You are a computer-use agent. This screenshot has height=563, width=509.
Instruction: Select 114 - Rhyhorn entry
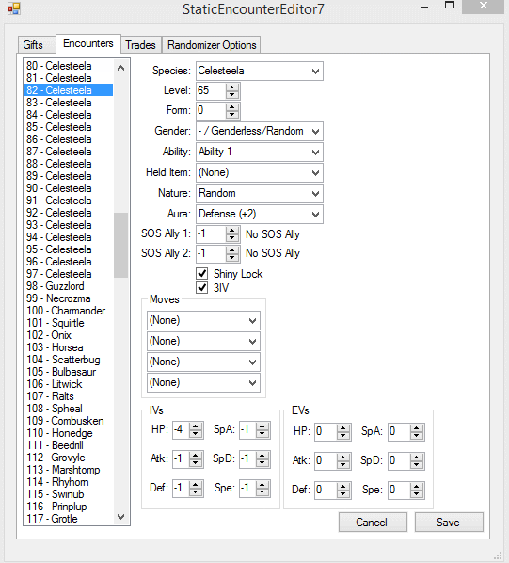tap(69, 482)
